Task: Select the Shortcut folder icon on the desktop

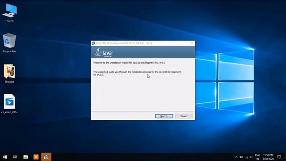Action: [9, 73]
